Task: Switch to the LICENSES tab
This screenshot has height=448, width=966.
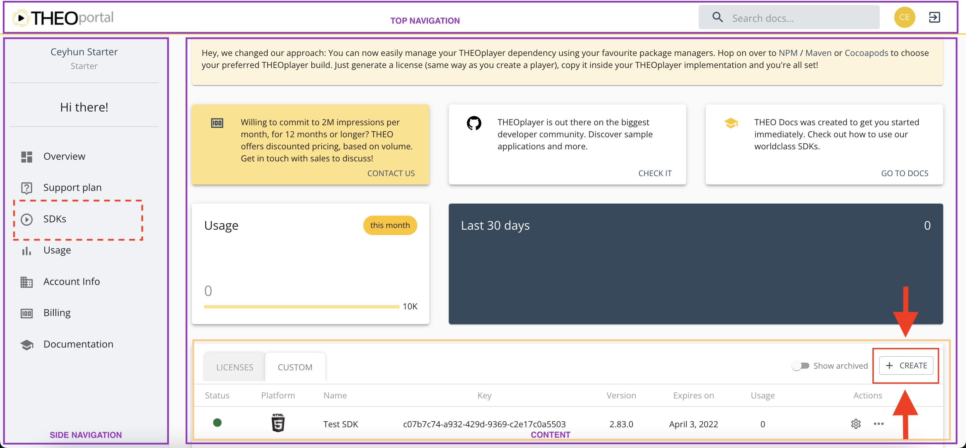Action: 234,367
